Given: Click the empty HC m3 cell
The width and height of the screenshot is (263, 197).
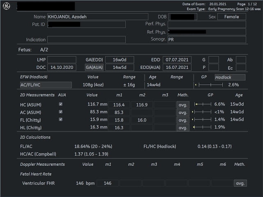Looking at the screenshot, I should click(x=165, y=105).
